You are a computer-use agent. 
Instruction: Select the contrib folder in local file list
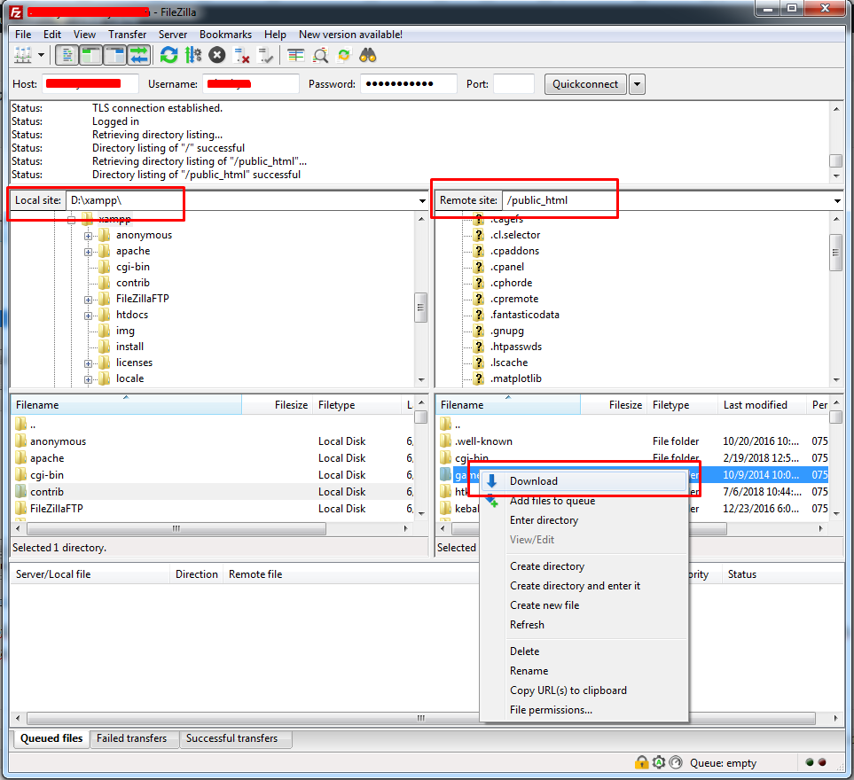tap(47, 492)
